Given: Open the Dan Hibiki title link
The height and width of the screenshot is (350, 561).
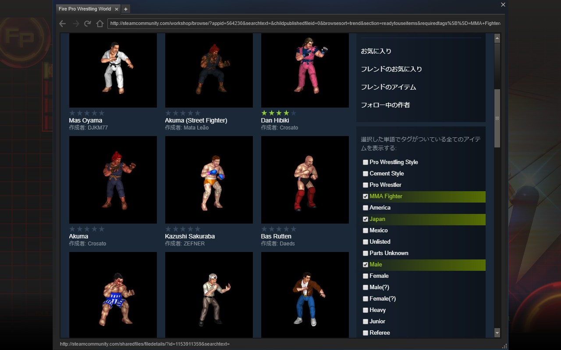Looking at the screenshot, I should [x=275, y=120].
